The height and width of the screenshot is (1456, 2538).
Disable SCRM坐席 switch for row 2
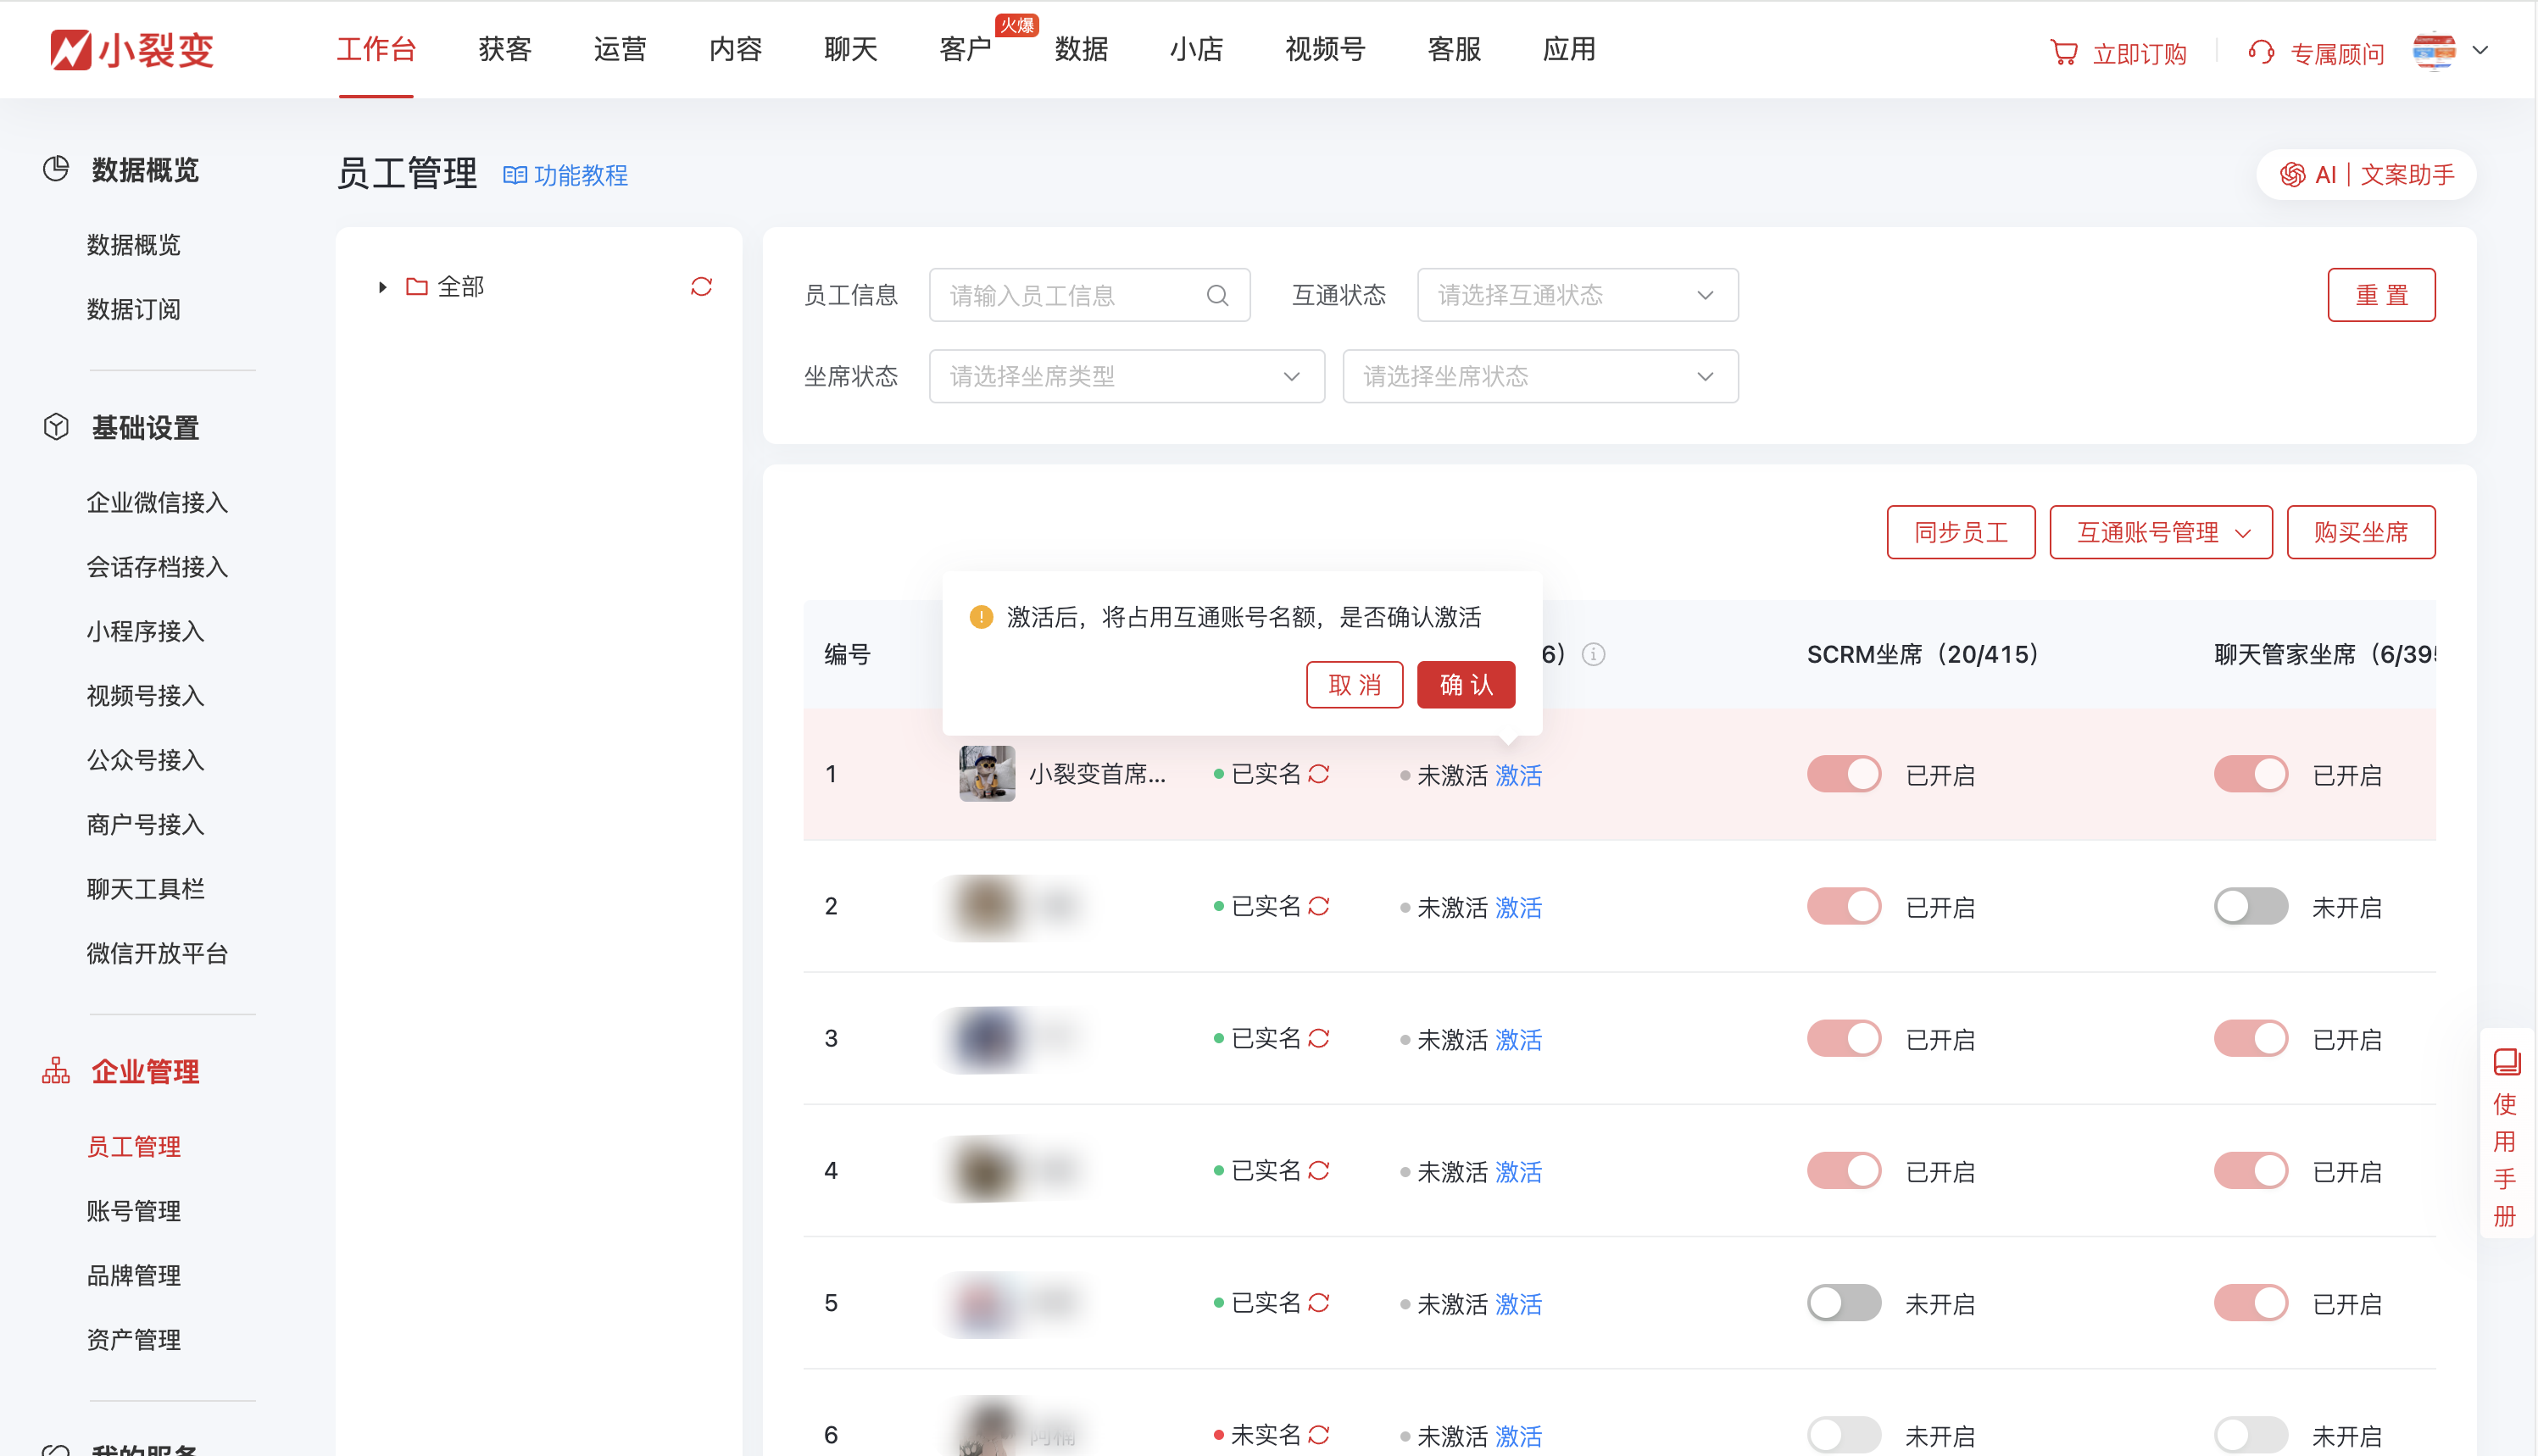coord(1844,906)
